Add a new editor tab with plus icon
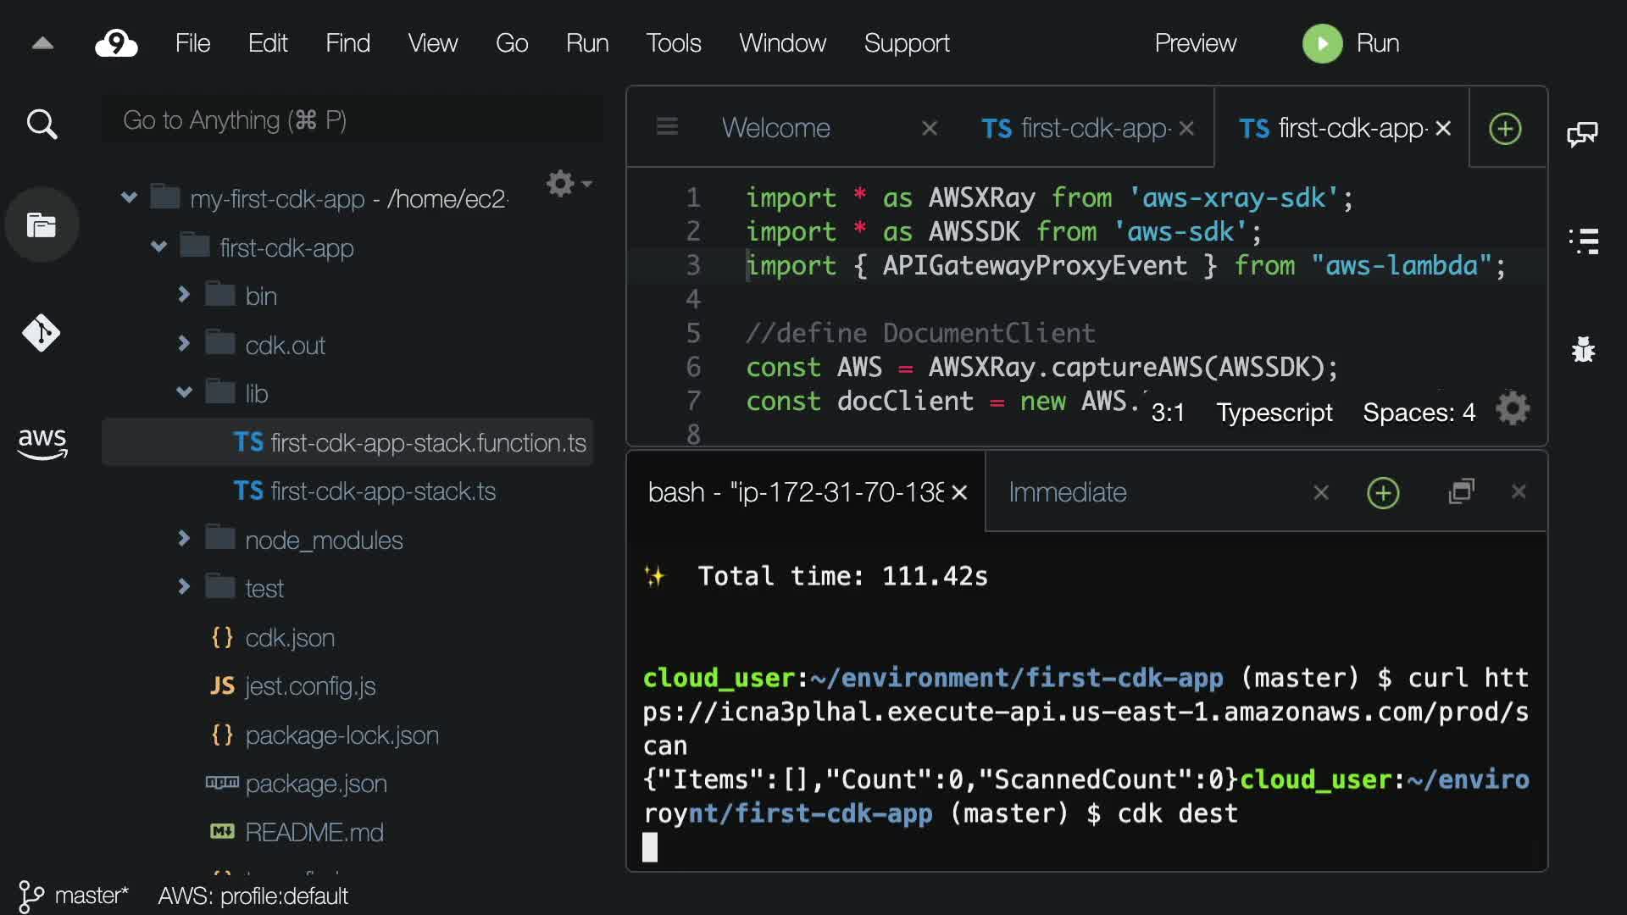 (1505, 129)
